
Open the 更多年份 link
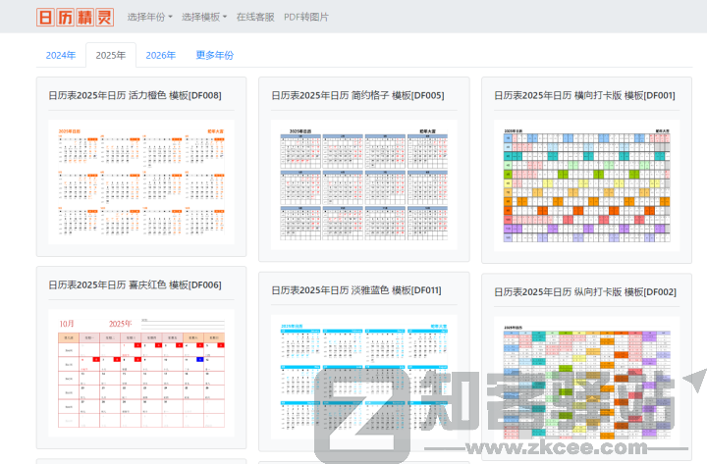(x=214, y=55)
